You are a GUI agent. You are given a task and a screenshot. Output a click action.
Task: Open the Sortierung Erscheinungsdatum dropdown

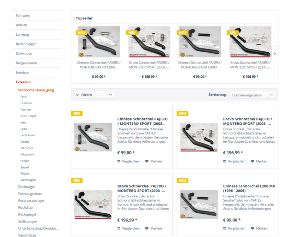(253, 95)
